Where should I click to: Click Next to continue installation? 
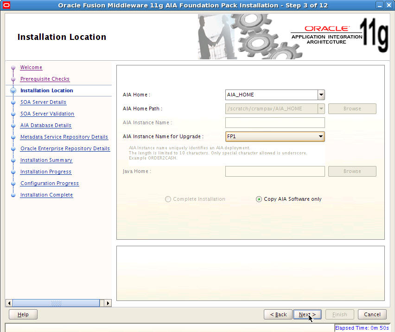[307, 315]
